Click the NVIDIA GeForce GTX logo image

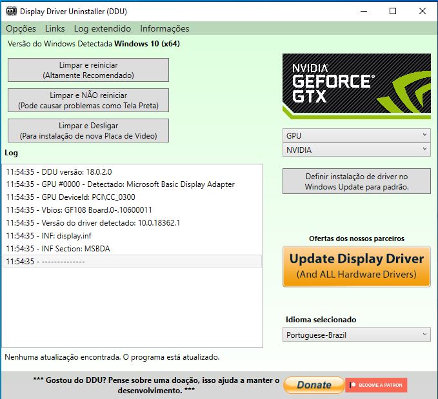pyautogui.click(x=357, y=86)
